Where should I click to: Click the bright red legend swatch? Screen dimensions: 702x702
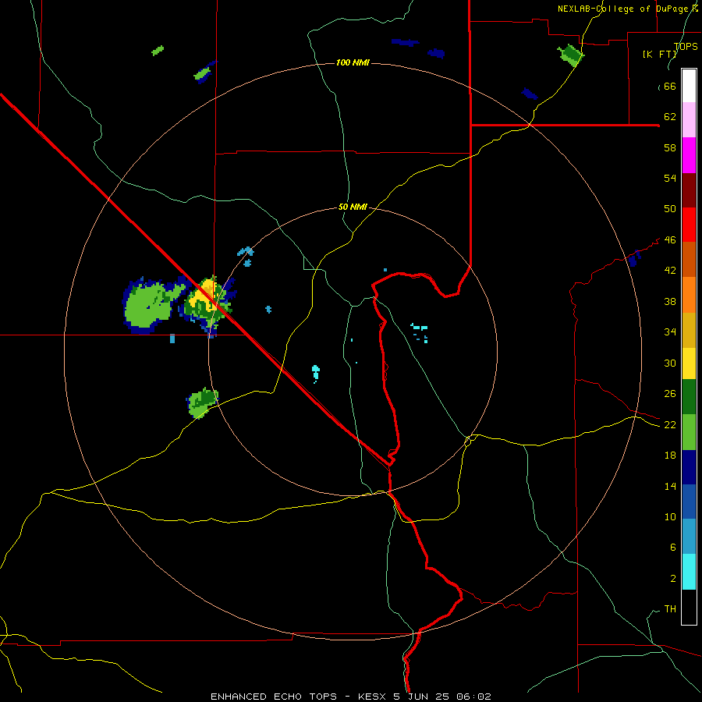(689, 225)
